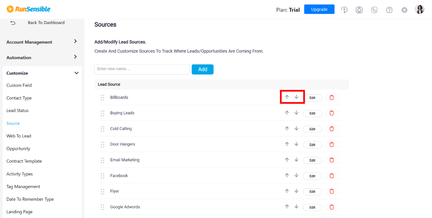Move Email Marketing down arrow

pyautogui.click(x=296, y=160)
